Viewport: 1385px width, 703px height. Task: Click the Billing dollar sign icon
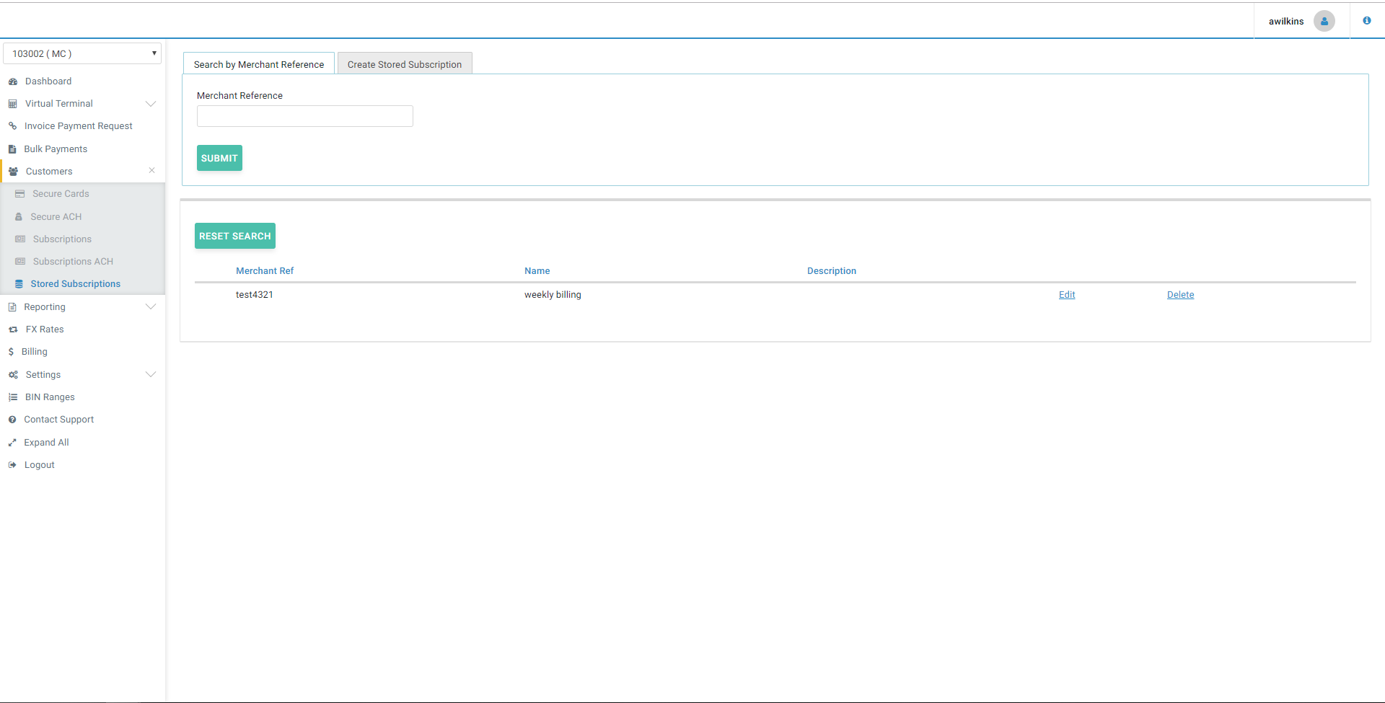click(x=11, y=352)
